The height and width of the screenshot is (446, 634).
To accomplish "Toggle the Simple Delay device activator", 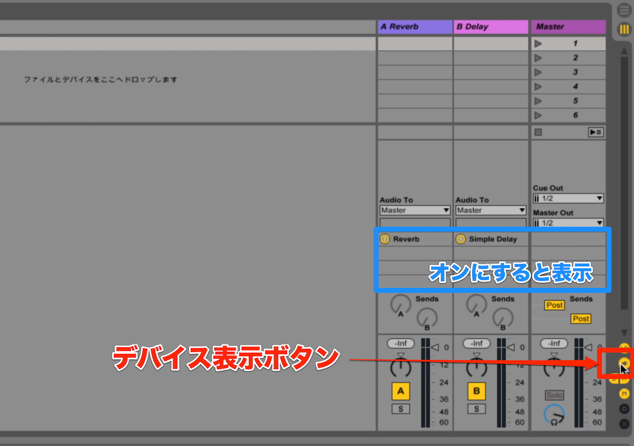I will pyautogui.click(x=460, y=239).
